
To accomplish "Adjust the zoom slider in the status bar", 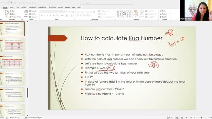I will pyautogui.click(x=201, y=118).
